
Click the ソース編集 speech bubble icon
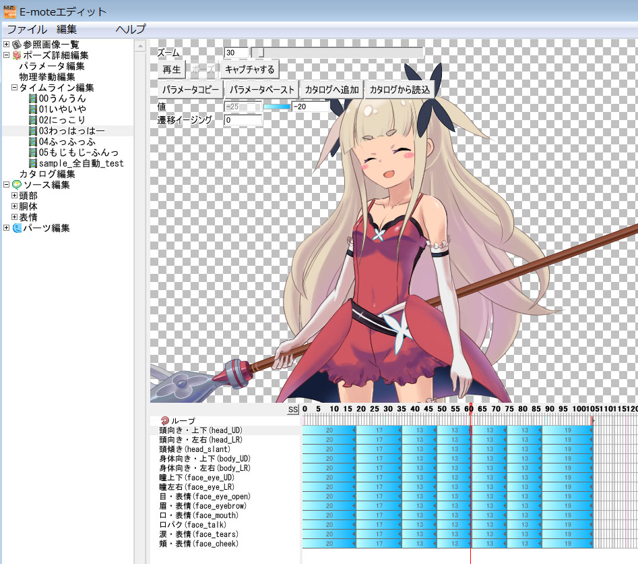coord(17,185)
